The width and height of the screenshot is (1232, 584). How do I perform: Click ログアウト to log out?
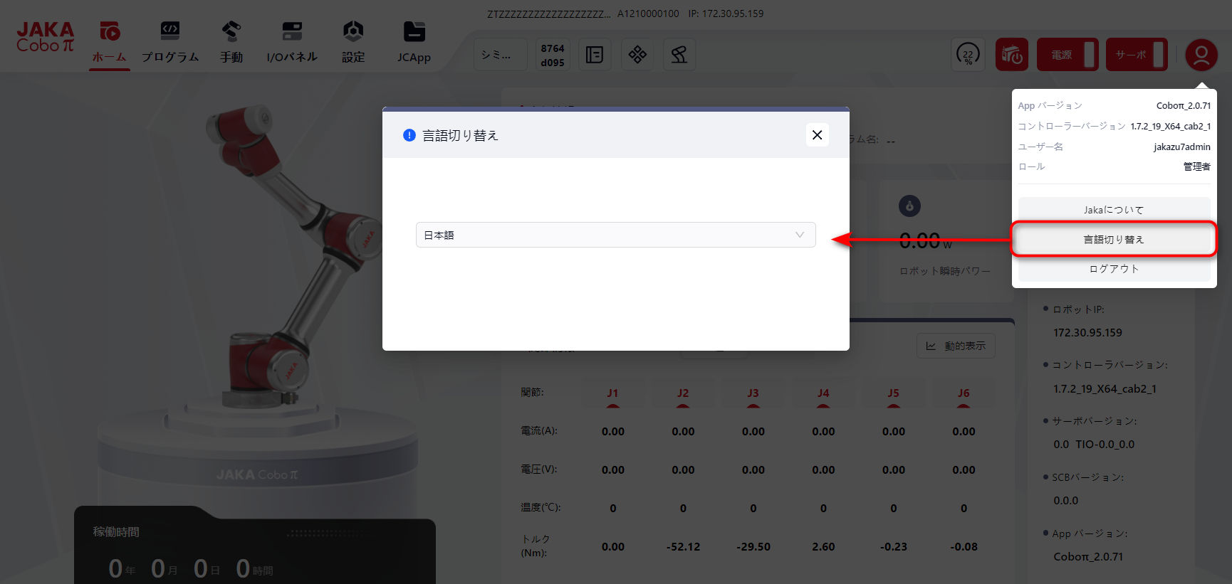tap(1114, 269)
